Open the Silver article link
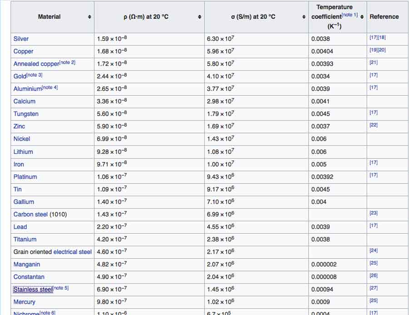Viewport: 409px width, 315px height. click(21, 39)
